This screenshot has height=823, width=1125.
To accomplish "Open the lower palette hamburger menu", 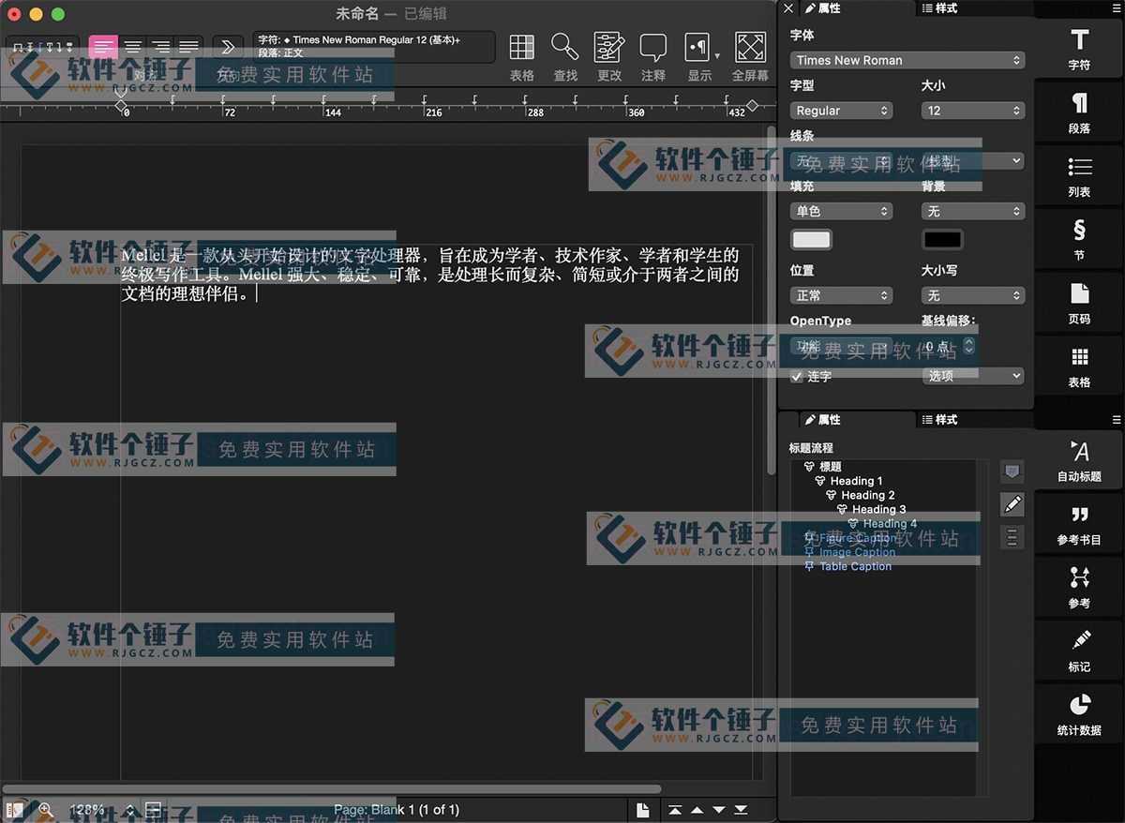I will point(1117,420).
